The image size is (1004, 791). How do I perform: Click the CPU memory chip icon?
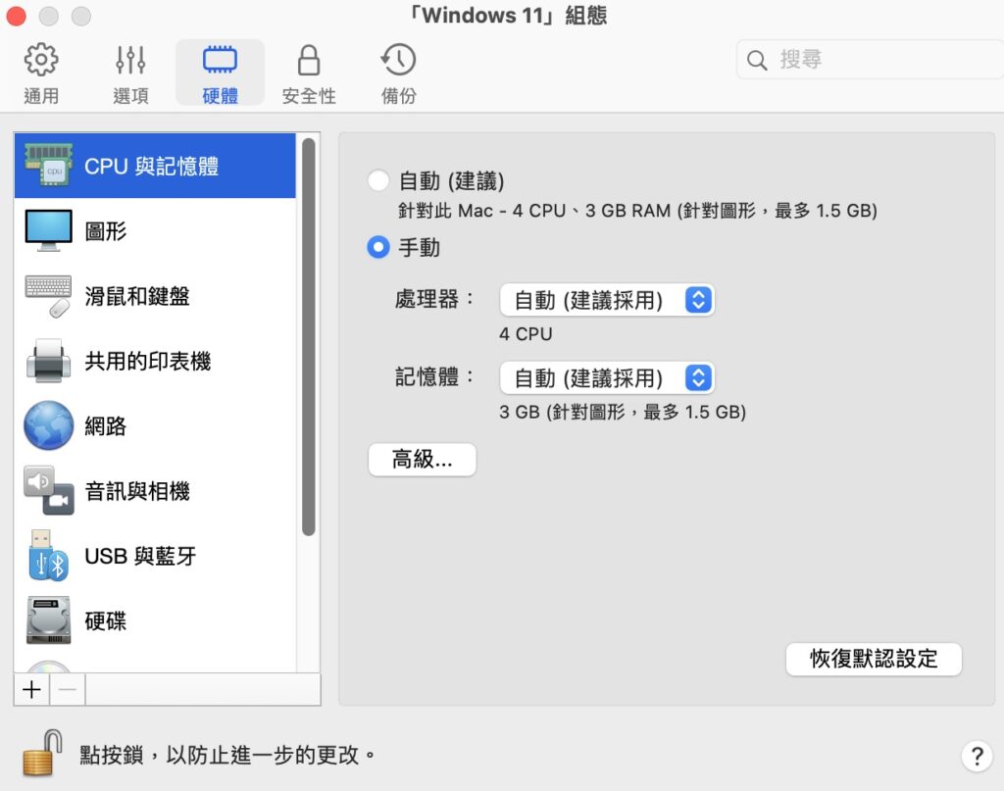tap(49, 165)
